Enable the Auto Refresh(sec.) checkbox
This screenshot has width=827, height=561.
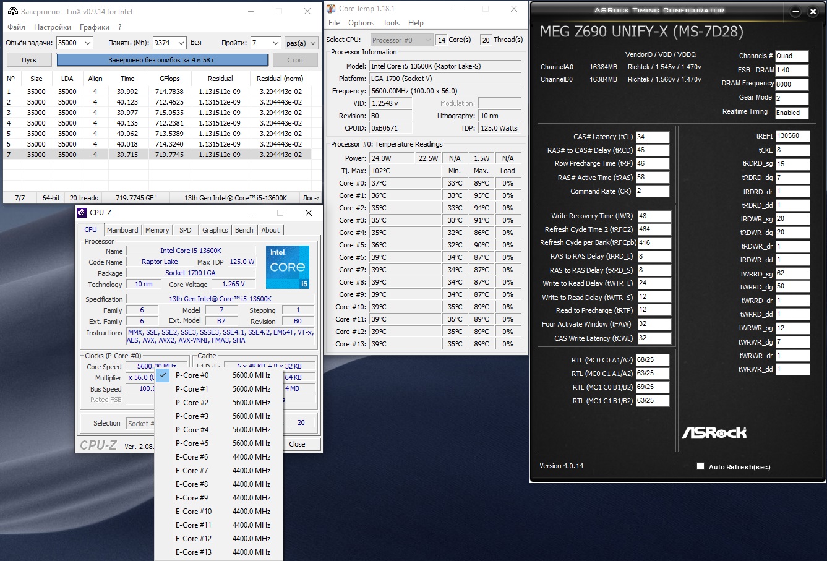tap(700, 466)
